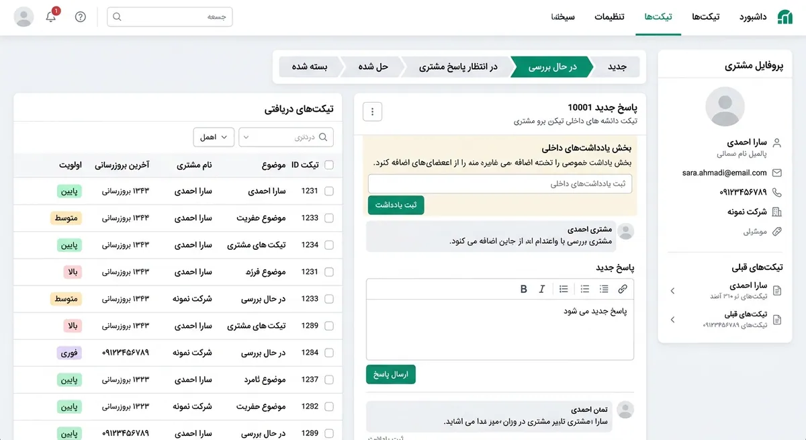Open the dropdown arrow beside table search
The image size is (806, 440).
245,137
